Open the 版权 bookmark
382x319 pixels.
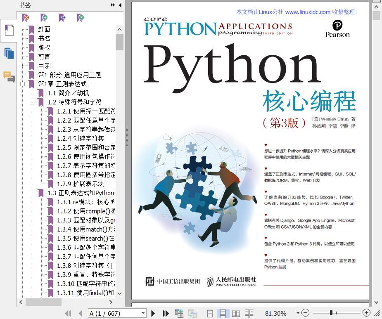44,47
